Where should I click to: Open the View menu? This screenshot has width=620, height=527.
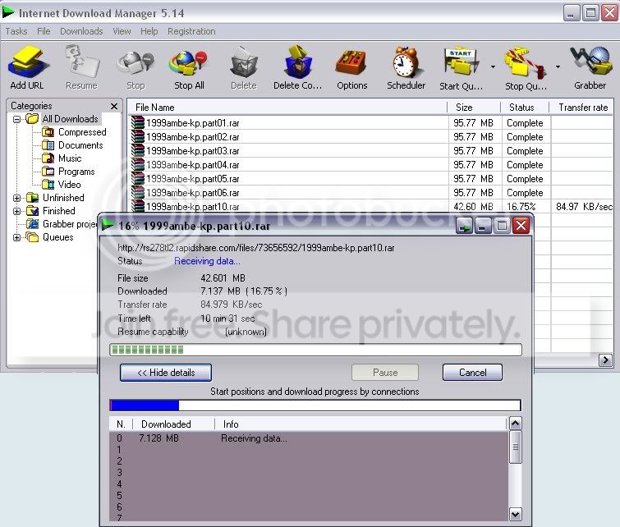122,31
